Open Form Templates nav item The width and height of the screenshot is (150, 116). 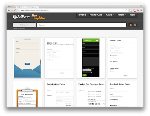96,15
